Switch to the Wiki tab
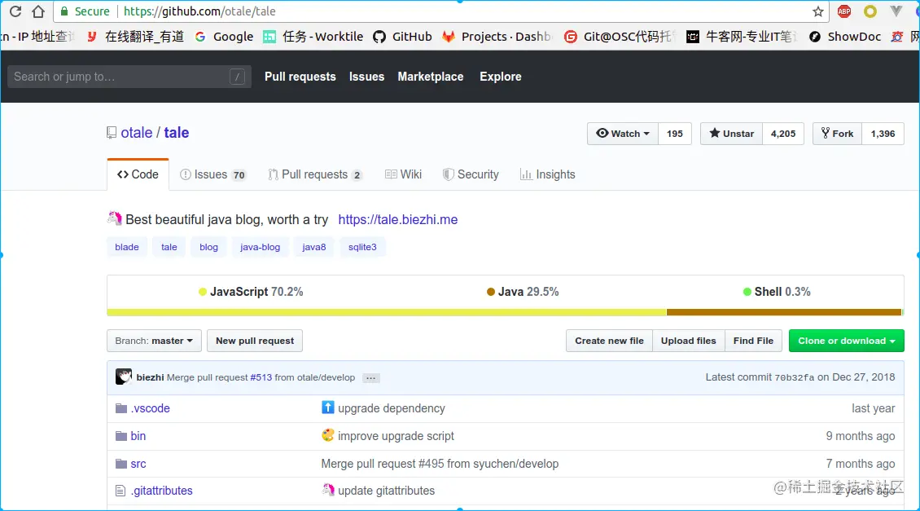Image resolution: width=920 pixels, height=511 pixels. [403, 174]
